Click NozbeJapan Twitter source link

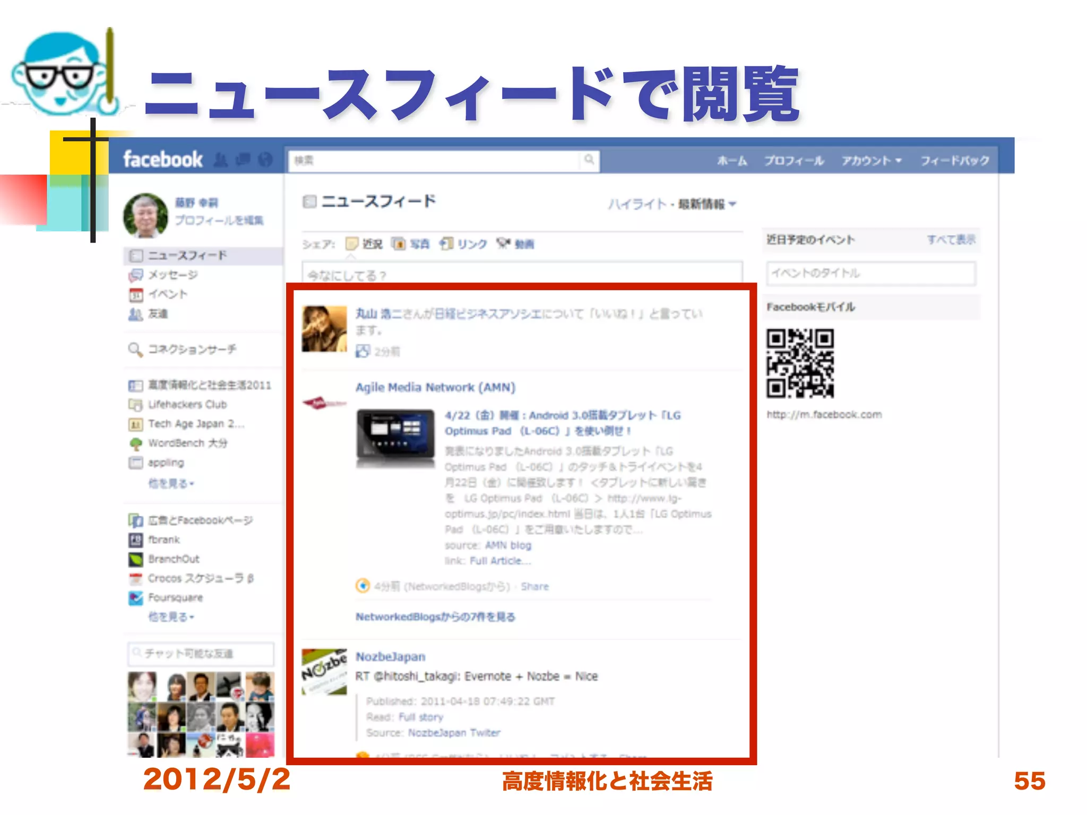point(454,733)
